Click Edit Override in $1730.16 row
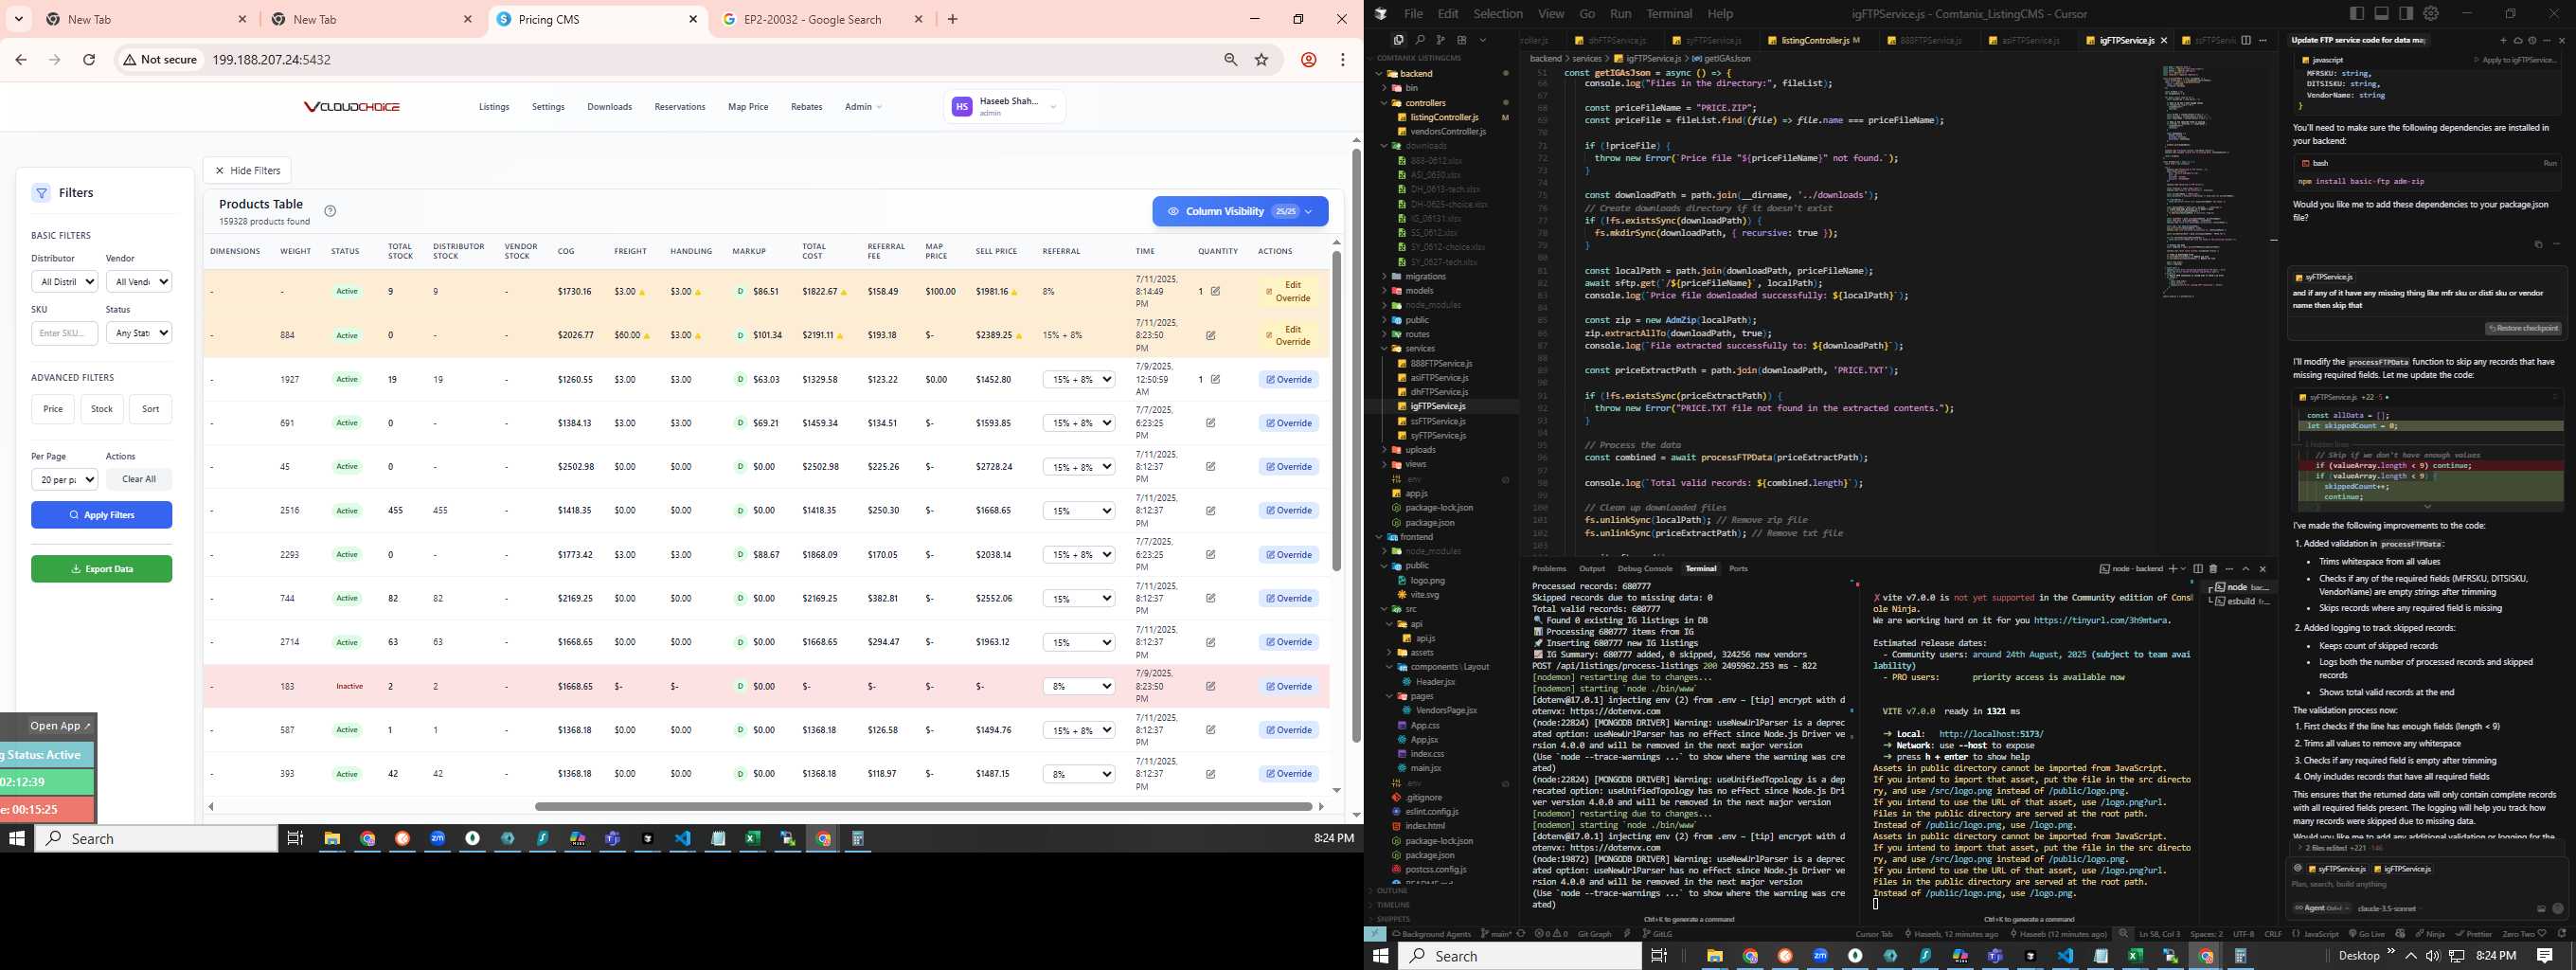Image resolution: width=2576 pixels, height=970 pixels. [1288, 292]
